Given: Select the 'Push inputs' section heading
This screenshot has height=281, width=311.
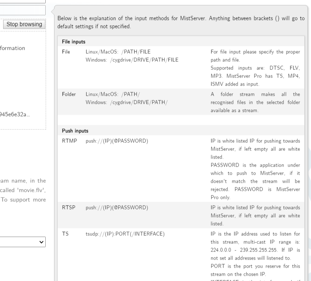Looking at the screenshot, I should point(75,131).
